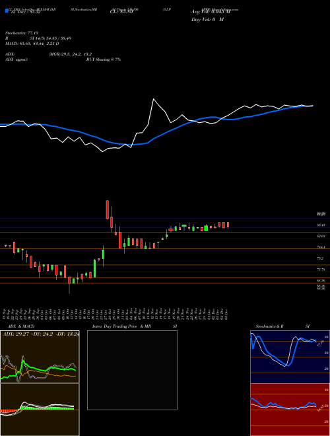The width and height of the screenshot is (330, 436).
Task: Click the ADX line chart panel
Action: tap(40, 357)
